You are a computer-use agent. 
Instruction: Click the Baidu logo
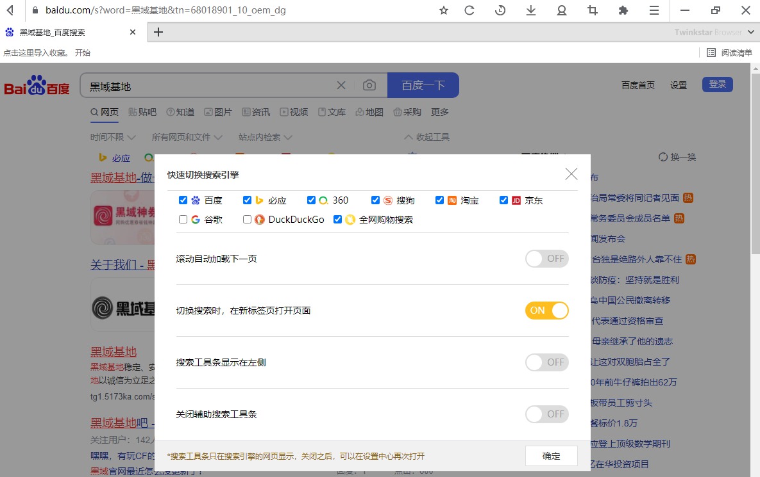(x=37, y=85)
